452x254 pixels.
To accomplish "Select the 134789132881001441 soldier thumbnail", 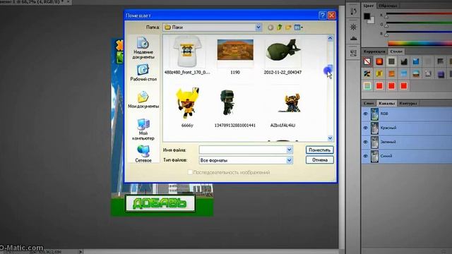I will (227, 102).
